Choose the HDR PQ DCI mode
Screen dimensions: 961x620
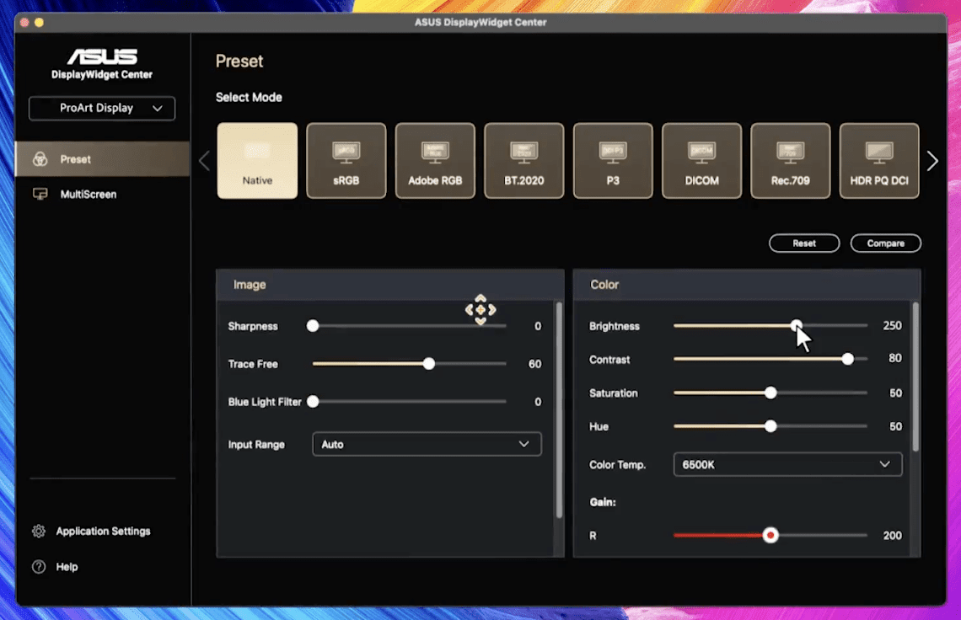pos(879,161)
